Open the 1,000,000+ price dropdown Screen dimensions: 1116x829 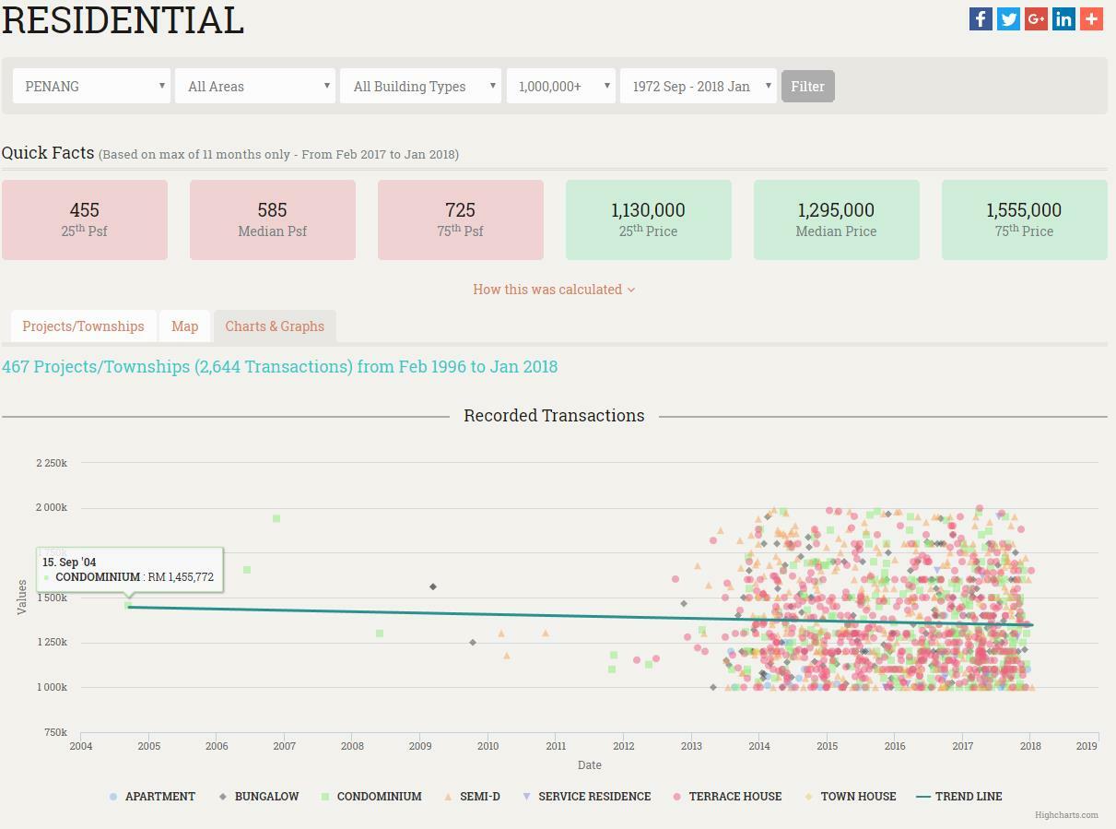[561, 86]
